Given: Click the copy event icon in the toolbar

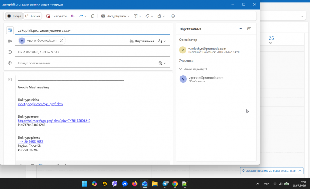Looking at the screenshot, I should [92, 16].
